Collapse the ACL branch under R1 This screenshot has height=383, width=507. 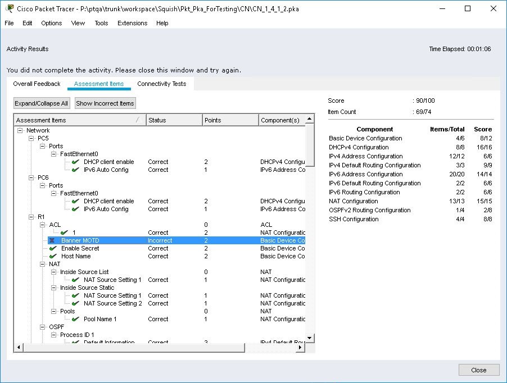click(x=42, y=225)
